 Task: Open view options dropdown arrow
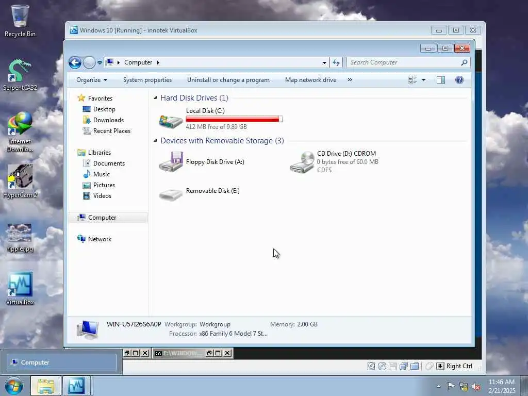point(424,80)
